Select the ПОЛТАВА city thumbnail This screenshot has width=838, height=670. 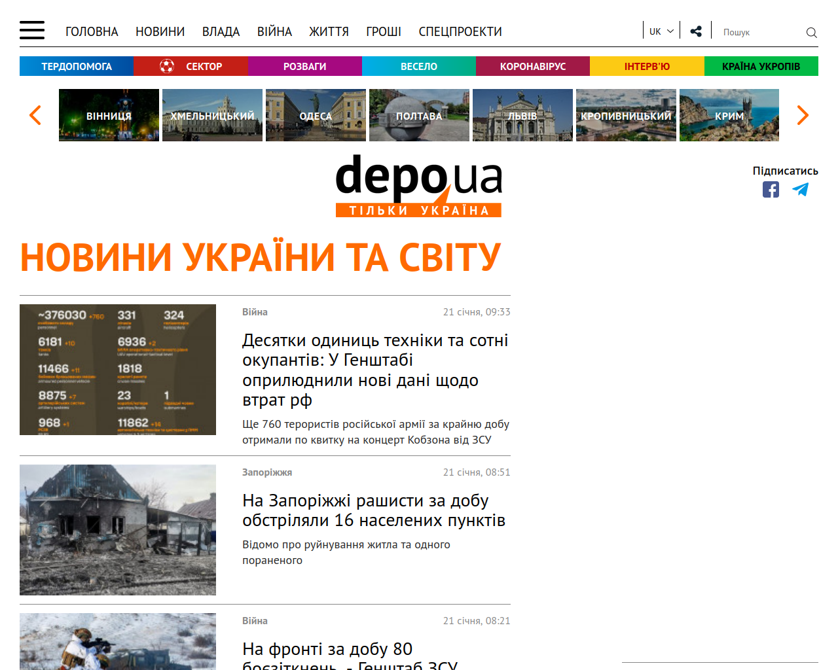[419, 115]
